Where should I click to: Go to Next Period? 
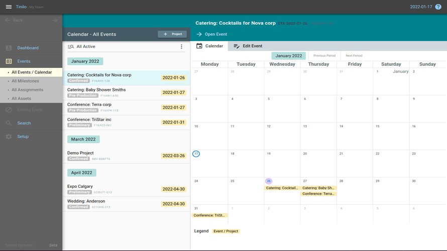354,56
